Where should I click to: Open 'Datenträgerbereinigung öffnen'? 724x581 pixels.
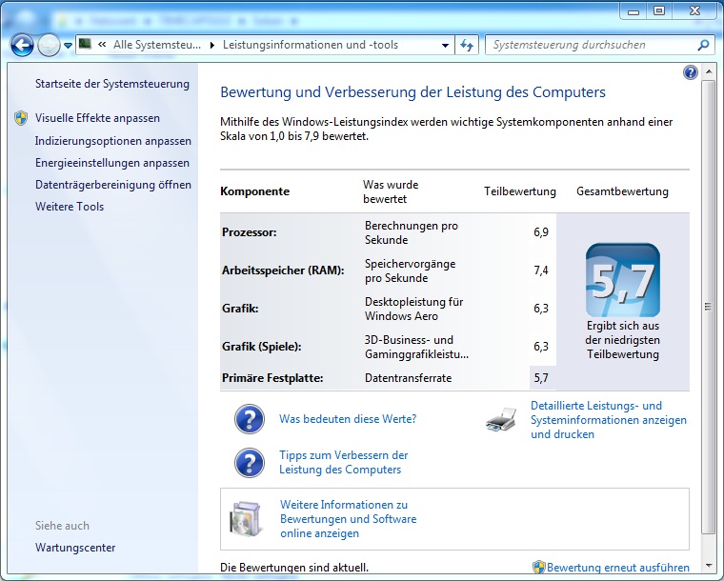[x=113, y=185]
